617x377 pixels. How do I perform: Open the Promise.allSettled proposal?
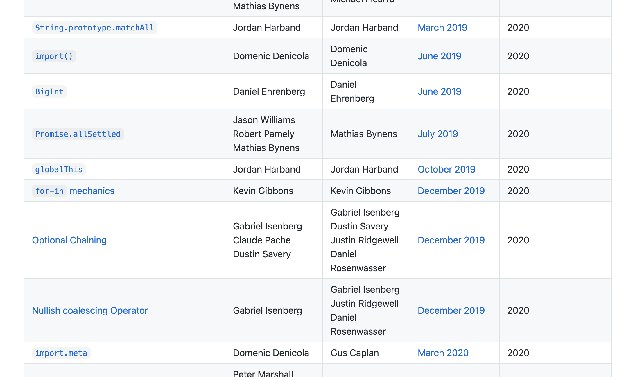click(x=78, y=134)
